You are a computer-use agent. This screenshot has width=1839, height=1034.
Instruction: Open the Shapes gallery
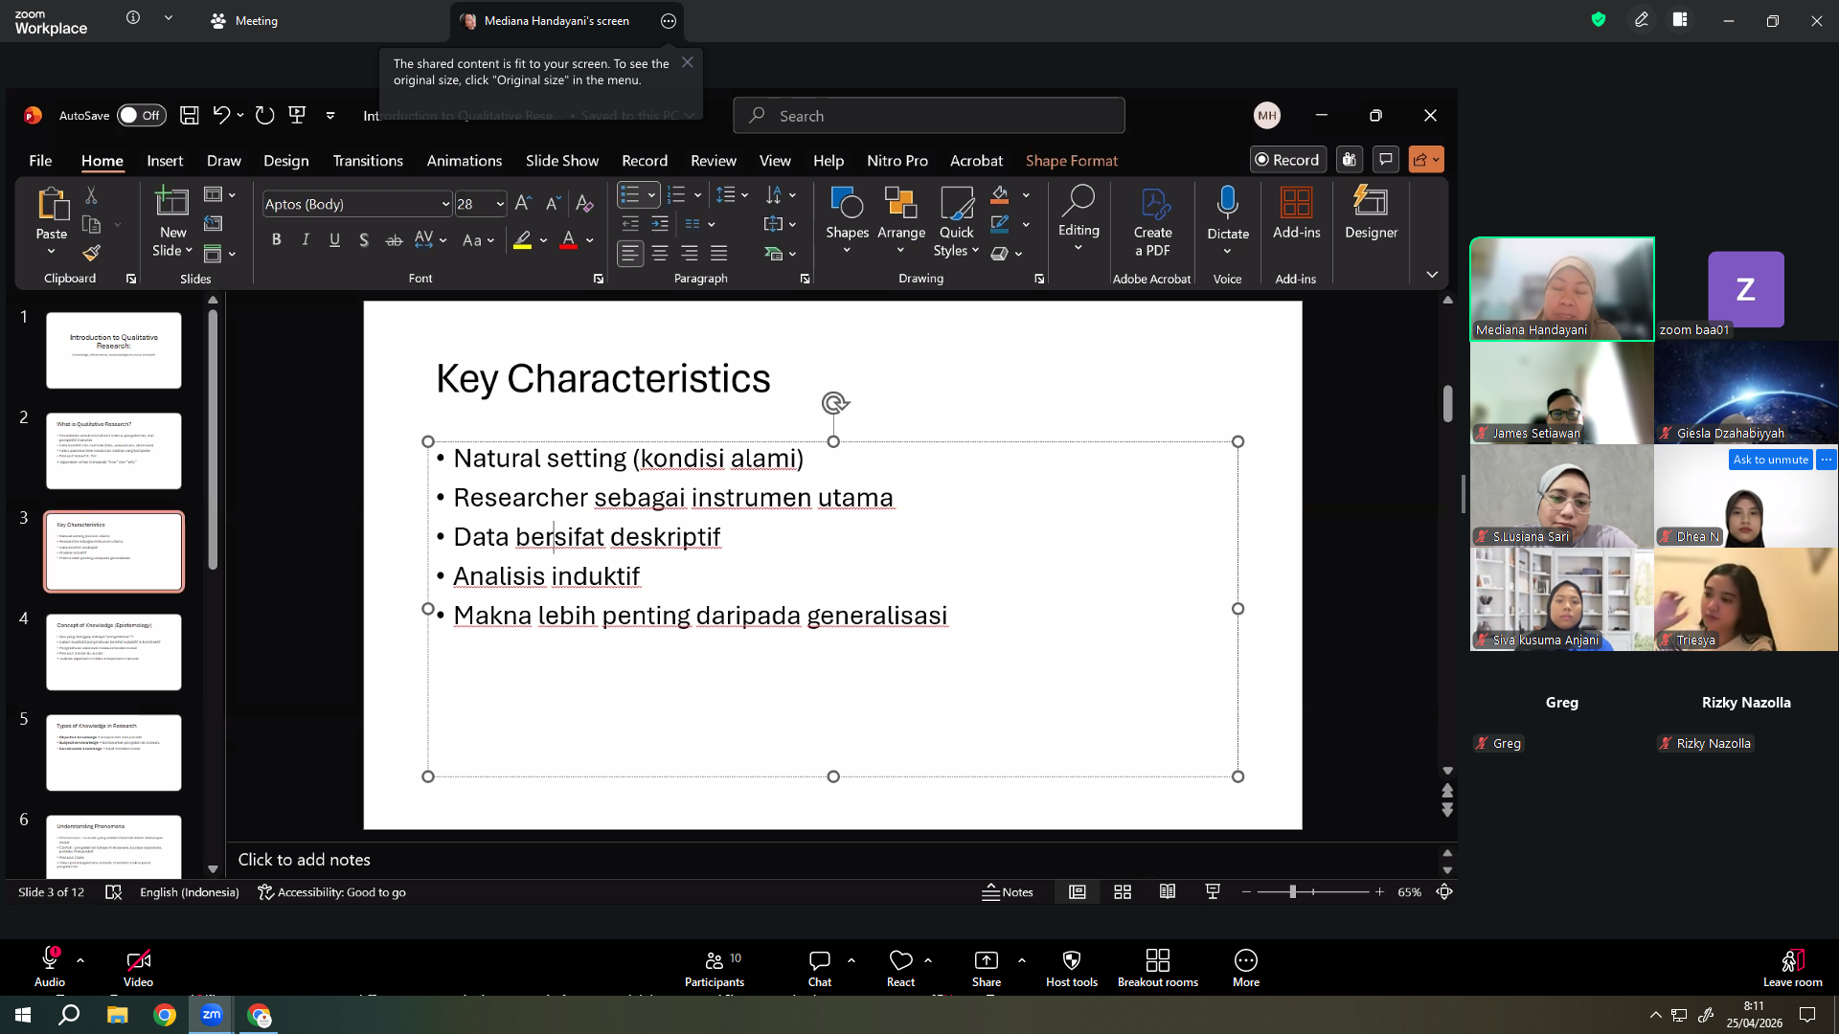click(848, 221)
